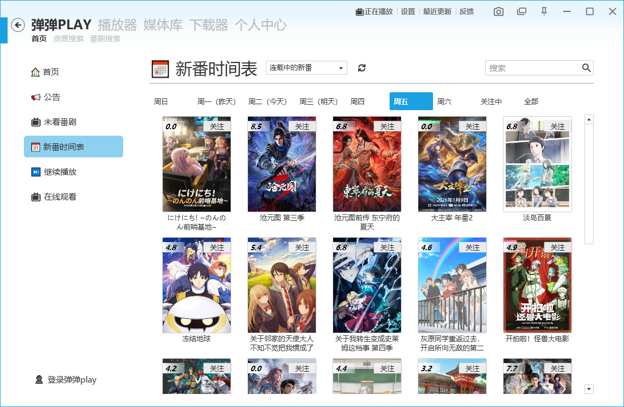This screenshot has height=407, width=624.
Task: Select the 首页 sub-tab
Action: click(x=39, y=39)
